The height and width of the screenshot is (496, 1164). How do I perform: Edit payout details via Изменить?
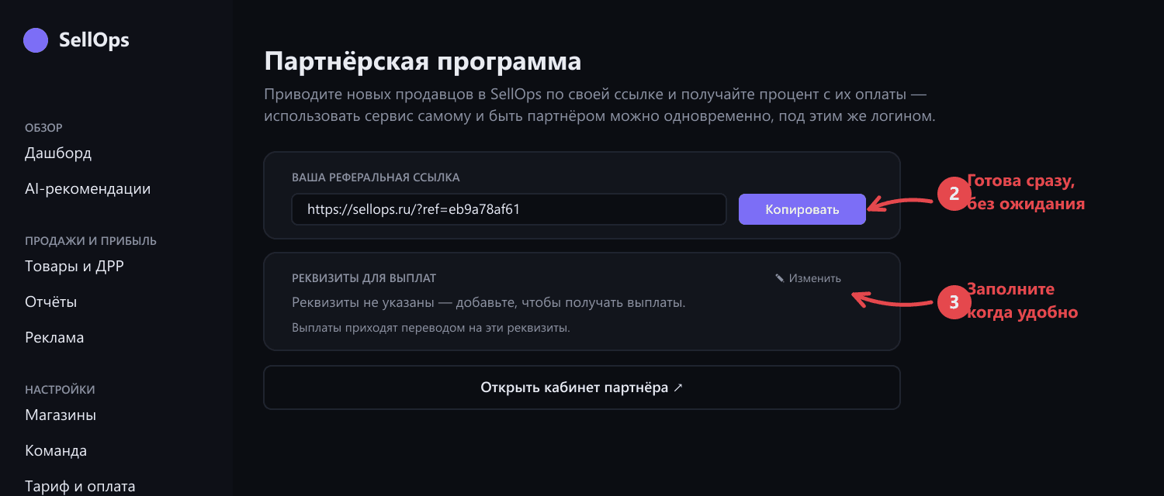(x=808, y=278)
